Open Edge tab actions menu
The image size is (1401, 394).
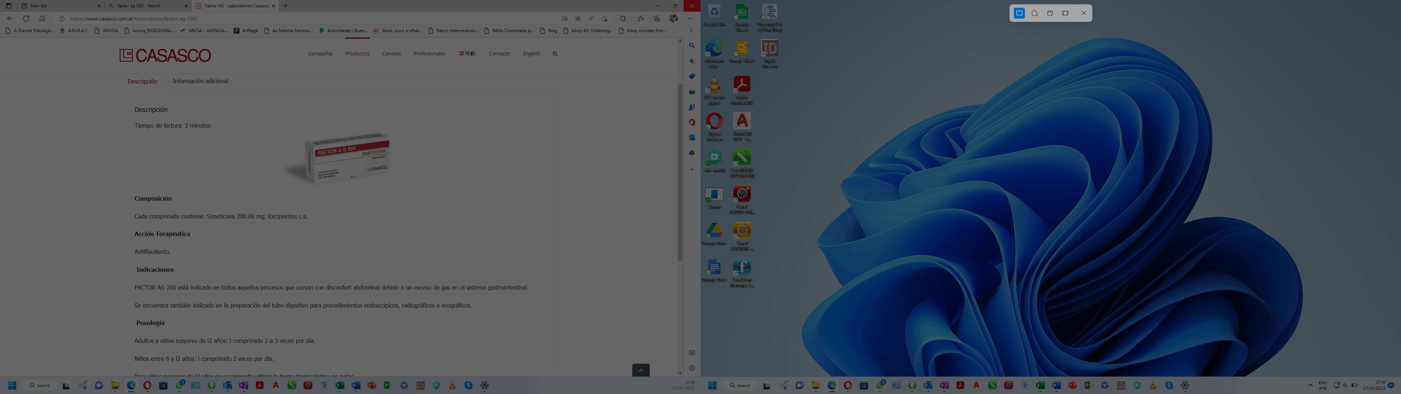[x=9, y=6]
